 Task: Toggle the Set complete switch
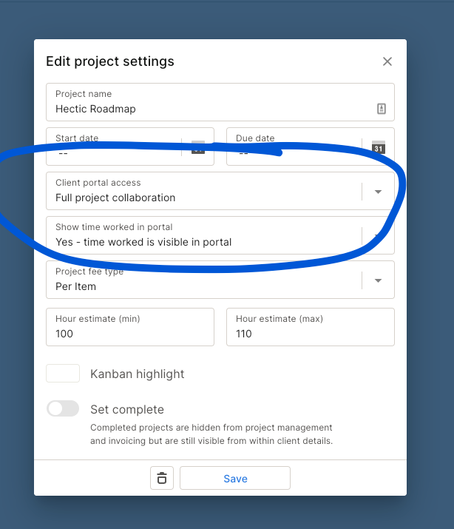[x=63, y=408]
